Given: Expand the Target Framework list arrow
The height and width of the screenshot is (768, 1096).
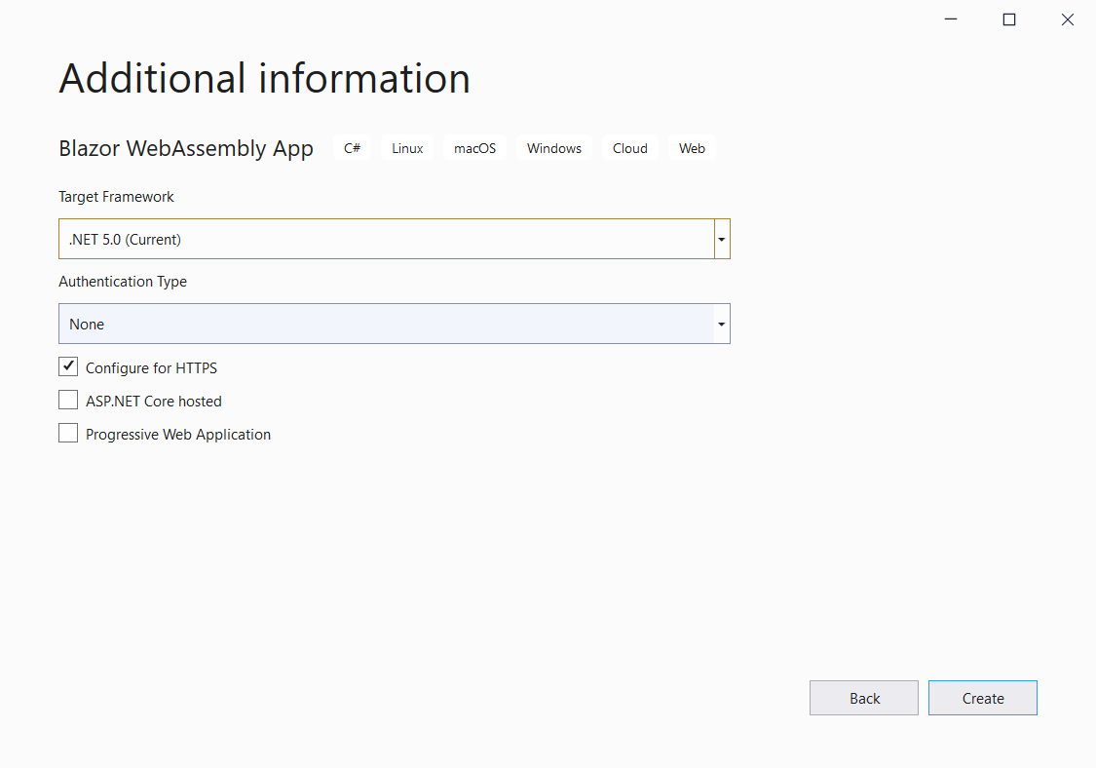Looking at the screenshot, I should tap(721, 239).
